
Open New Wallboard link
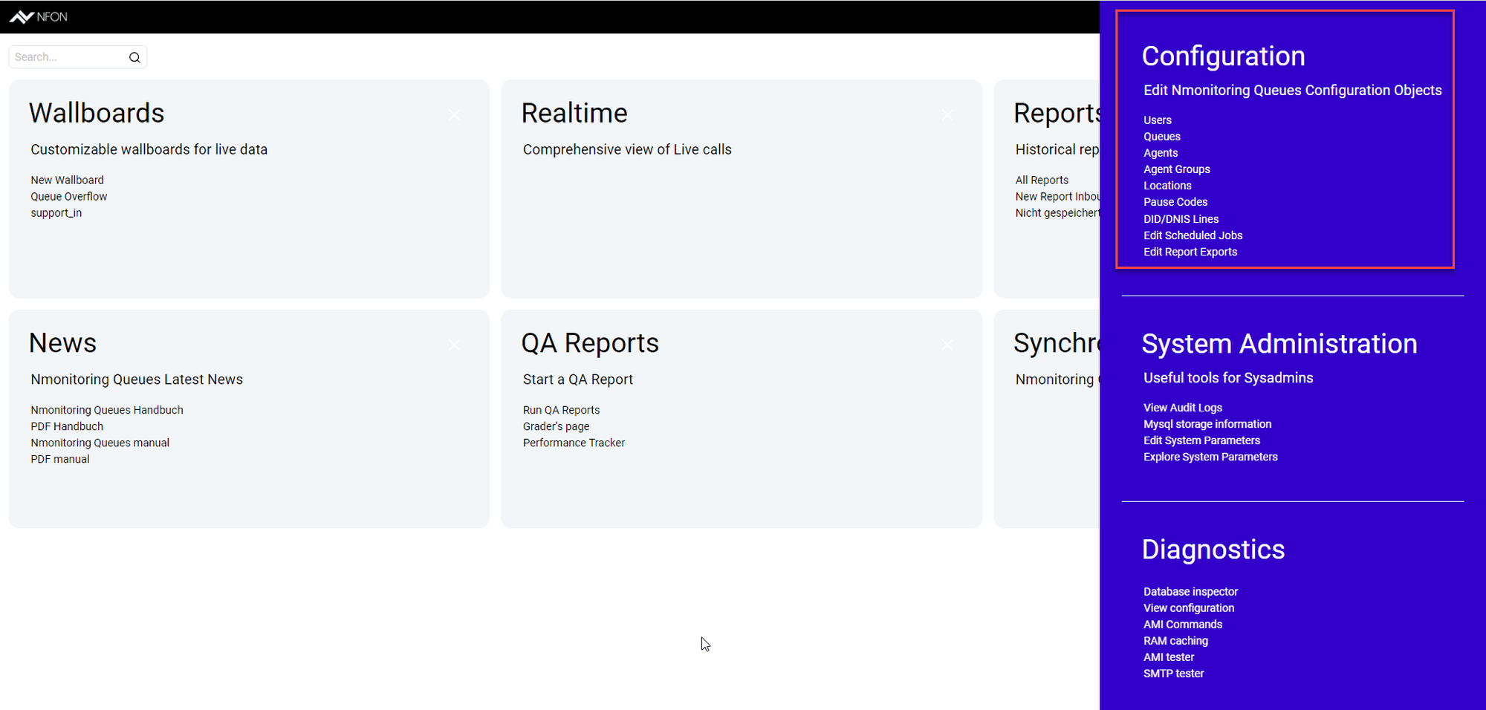click(67, 180)
